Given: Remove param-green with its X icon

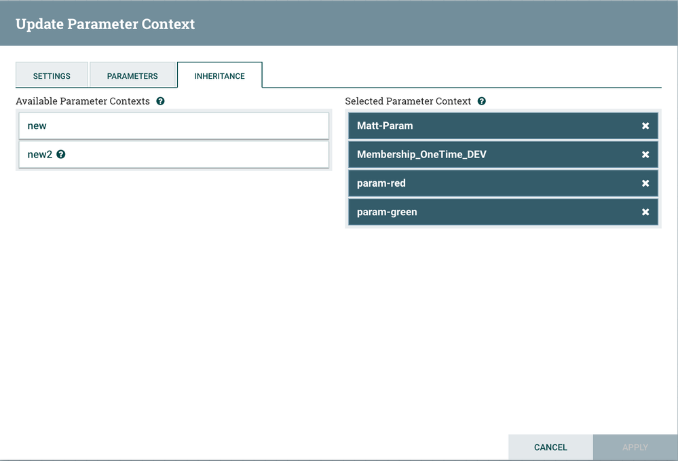Looking at the screenshot, I should pos(645,213).
